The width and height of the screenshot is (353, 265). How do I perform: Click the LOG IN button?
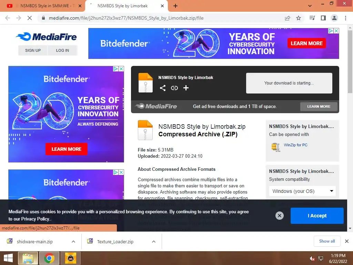pos(63,50)
